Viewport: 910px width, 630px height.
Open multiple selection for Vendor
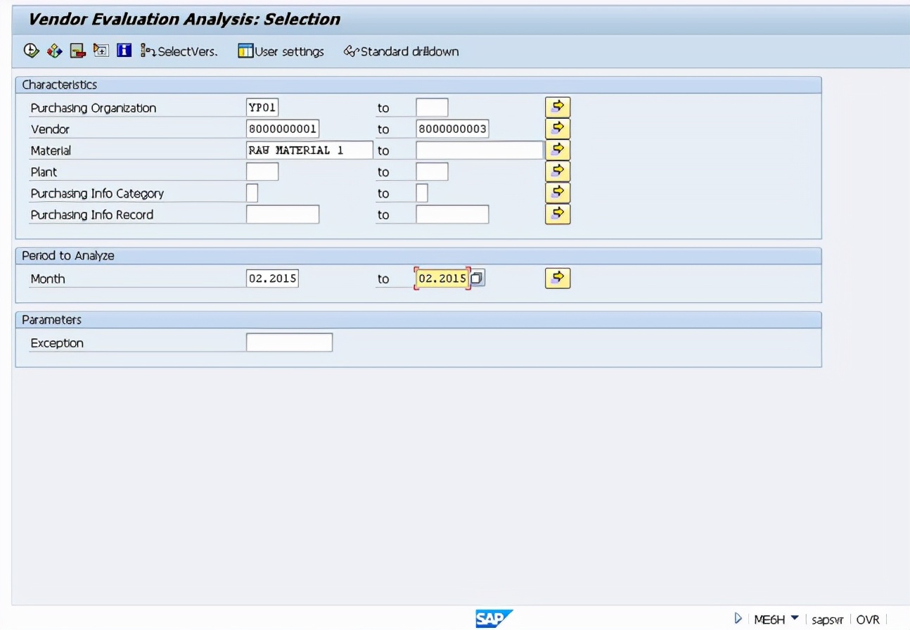557,128
